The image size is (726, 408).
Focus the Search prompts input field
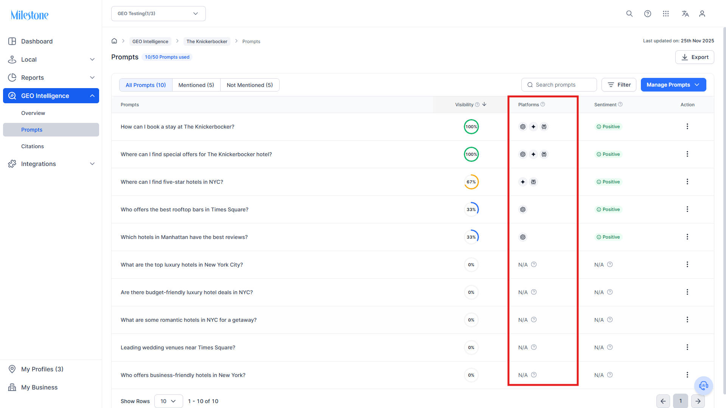pos(559,85)
